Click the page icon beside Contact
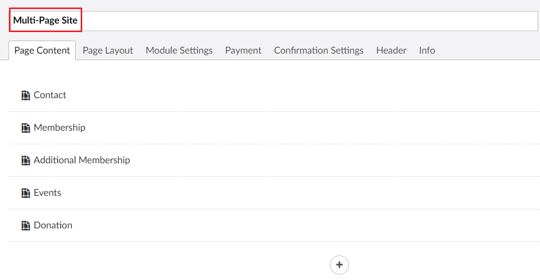 point(26,95)
